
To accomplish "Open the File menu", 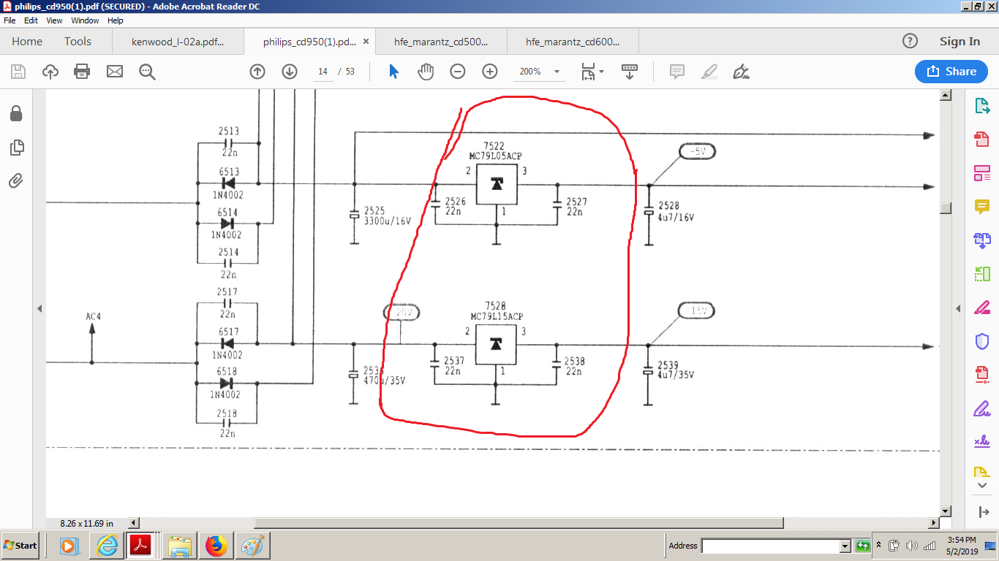I will [10, 20].
